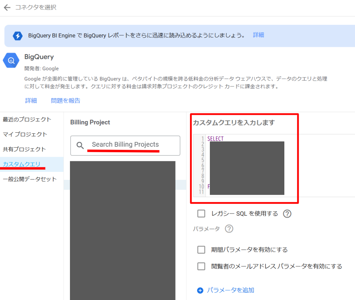
Task: Click SELECT line in custom query editor
Action: [215, 139]
